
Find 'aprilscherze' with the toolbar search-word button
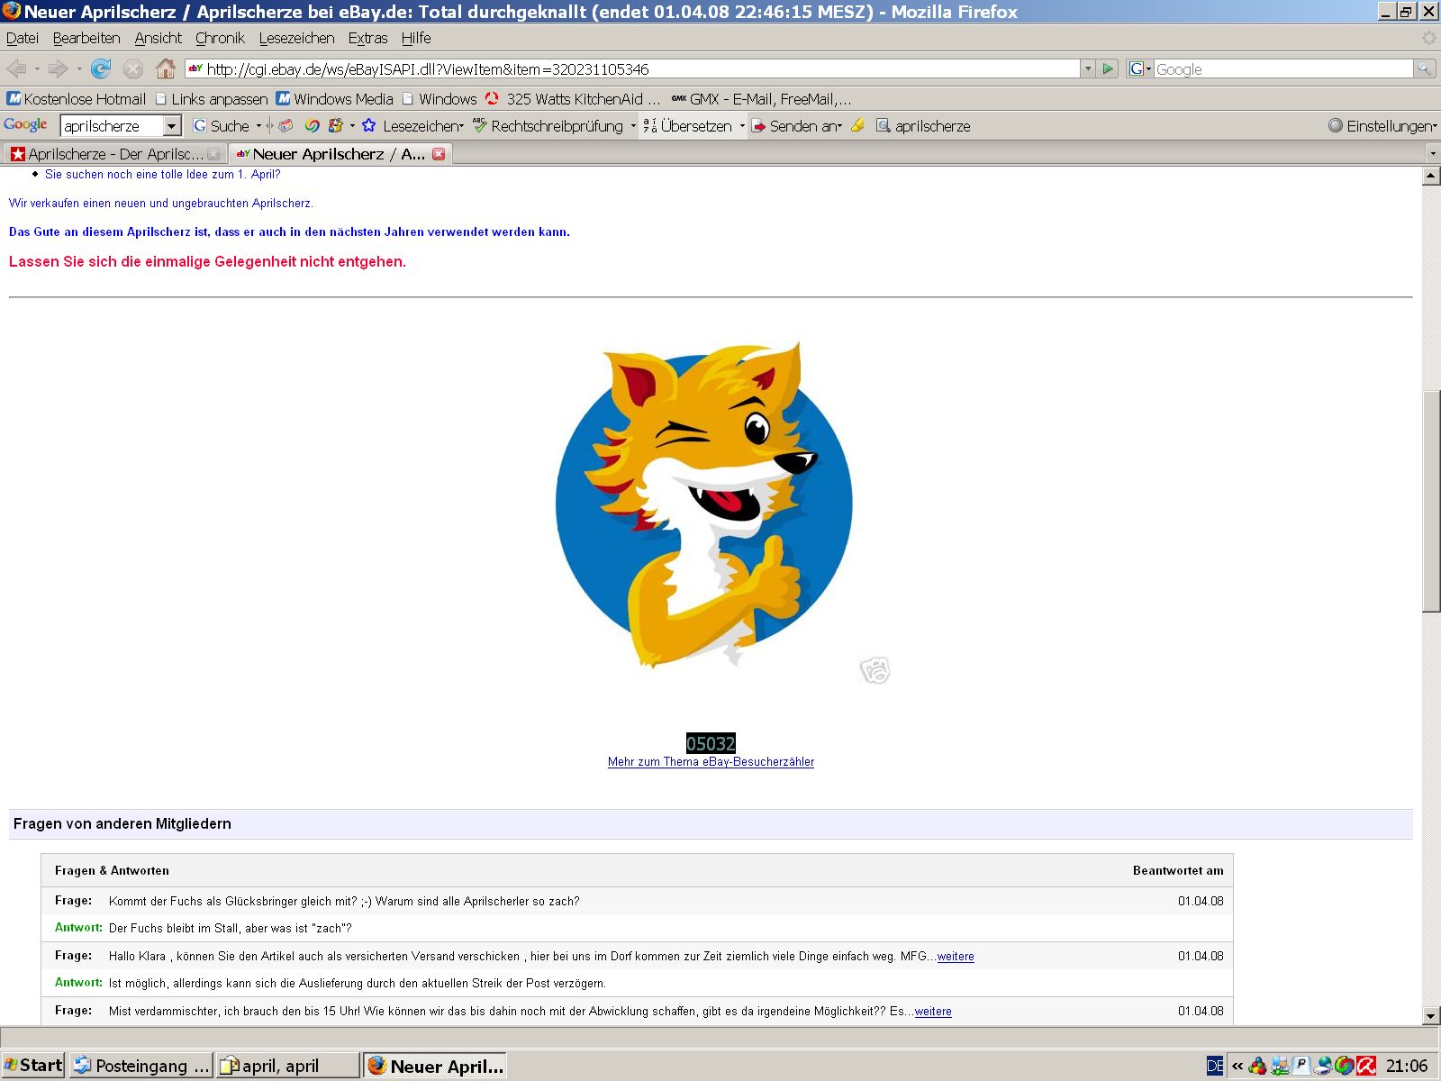[923, 126]
